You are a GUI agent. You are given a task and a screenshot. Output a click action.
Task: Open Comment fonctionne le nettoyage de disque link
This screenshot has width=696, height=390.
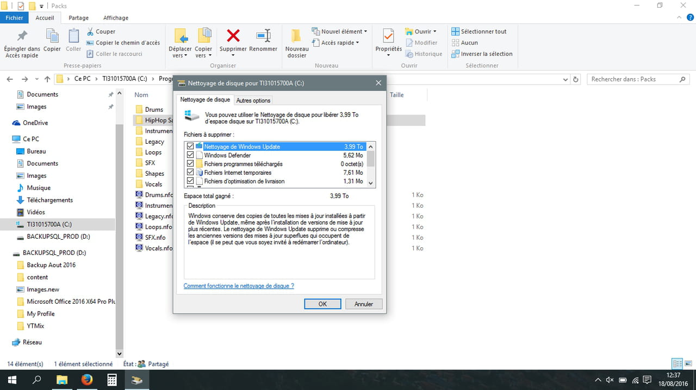tap(239, 286)
